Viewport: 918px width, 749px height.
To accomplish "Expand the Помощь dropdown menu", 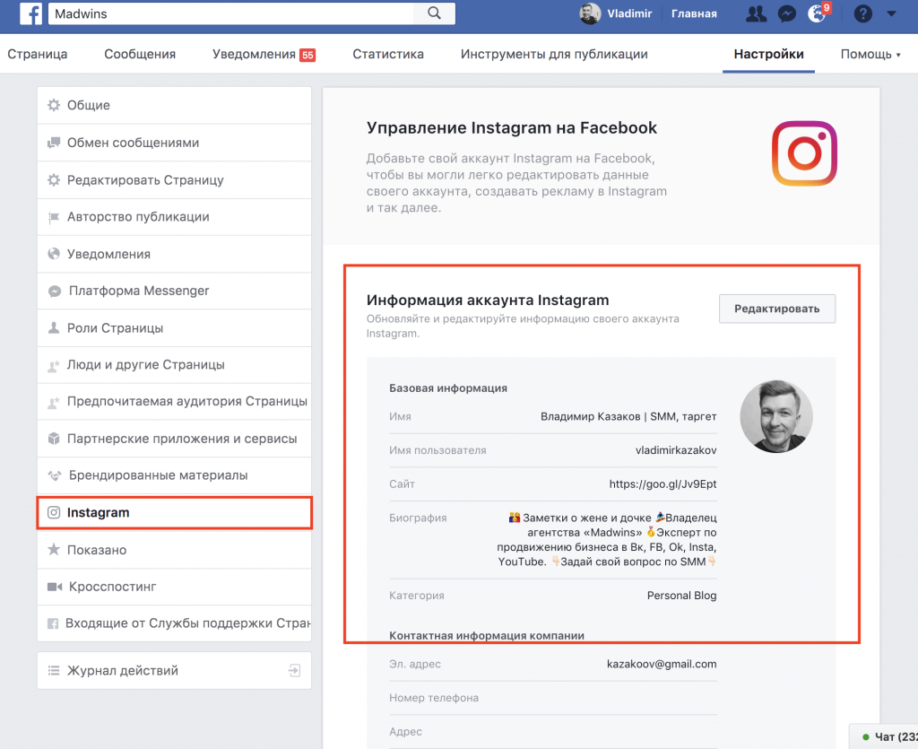I will 870,55.
